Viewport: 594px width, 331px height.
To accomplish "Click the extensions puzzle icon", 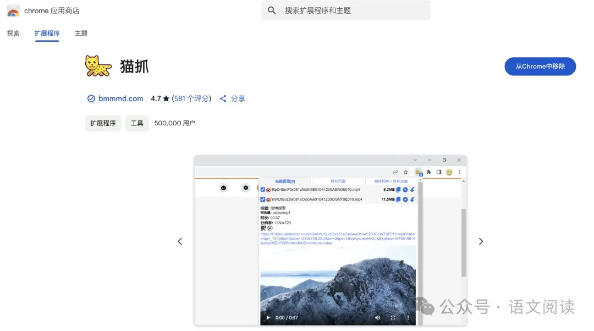I will [x=429, y=172].
